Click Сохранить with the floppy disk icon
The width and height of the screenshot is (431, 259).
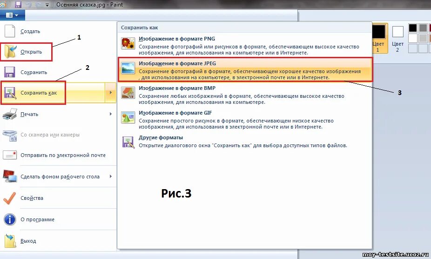click(58, 72)
